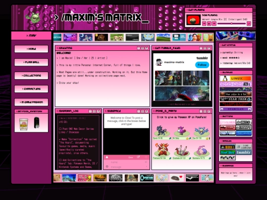Click the Luxray Pokemon to give XP
The height and width of the screenshot is (200, 267).
162,131
